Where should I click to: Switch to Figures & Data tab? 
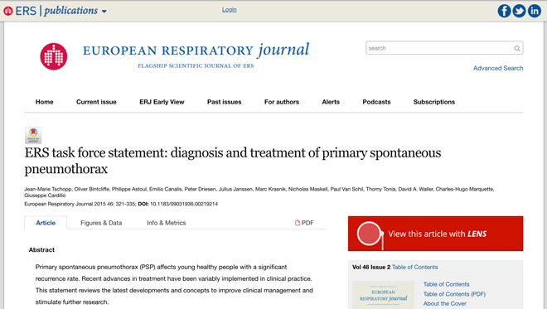pos(101,223)
